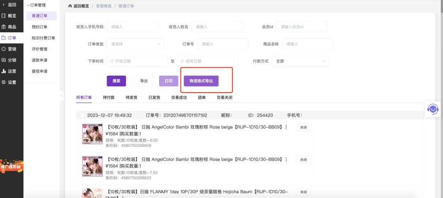
Task: Open thumbnail of Bambi Rose beige -7.50 item
Action: tap(92, 166)
